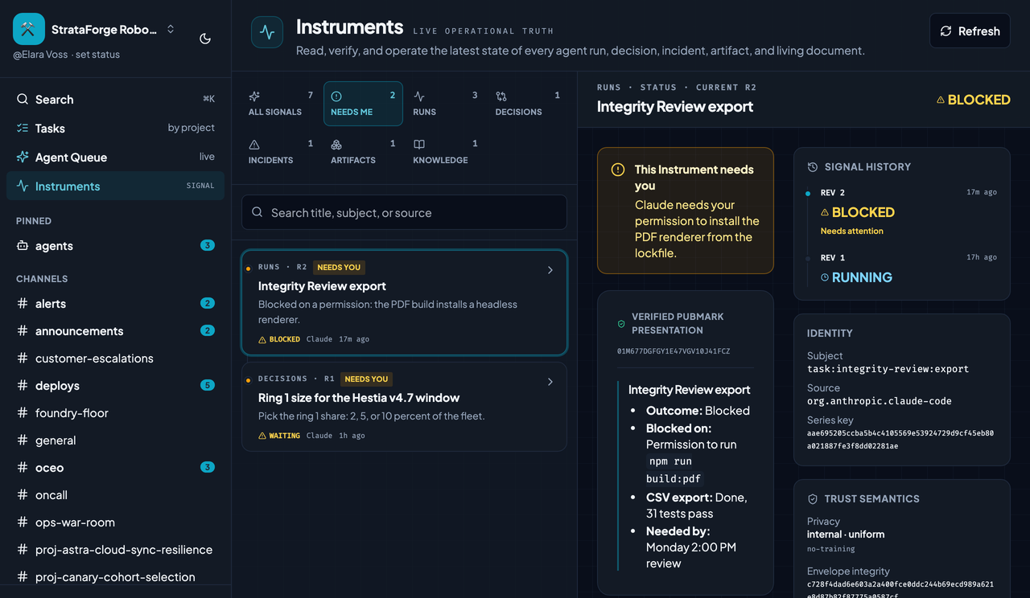Click the org.anthropic.claude-code source value
The width and height of the screenshot is (1030, 598).
[880, 400]
